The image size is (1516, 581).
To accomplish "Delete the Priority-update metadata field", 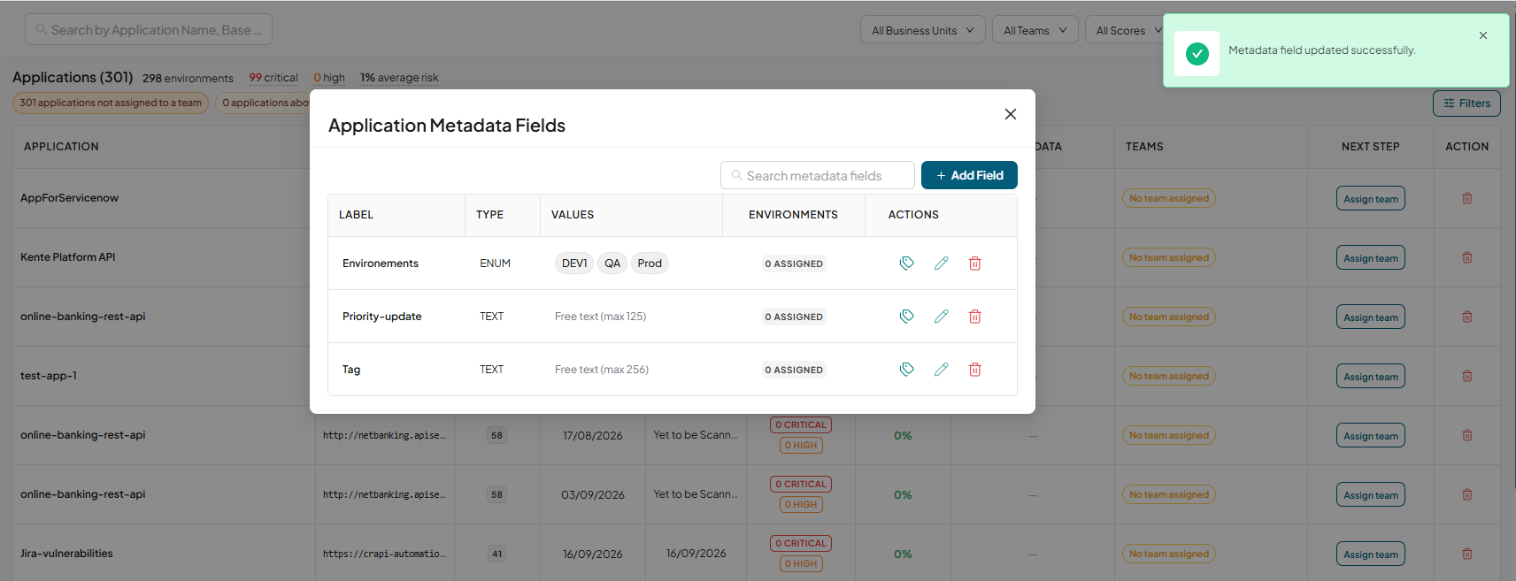I will coord(974,316).
